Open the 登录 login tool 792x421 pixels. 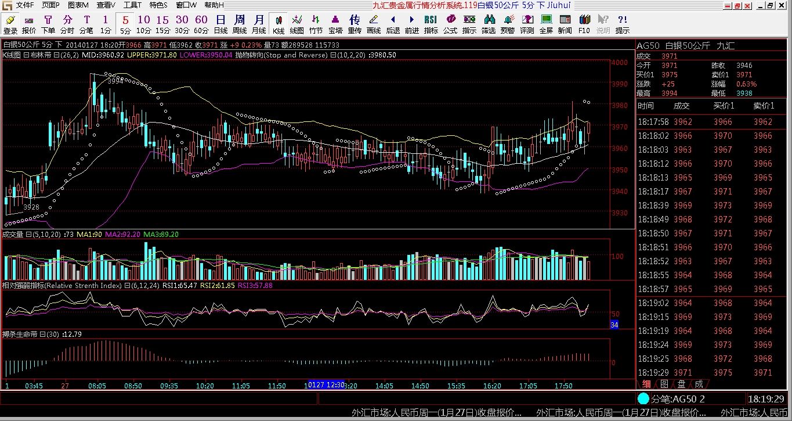(10, 24)
